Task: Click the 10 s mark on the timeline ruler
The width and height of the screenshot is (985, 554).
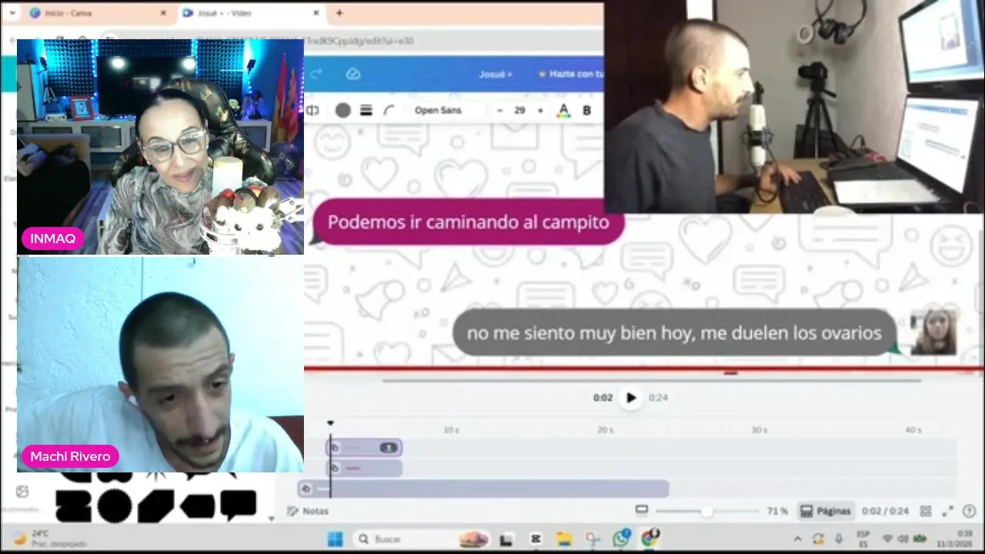Action: tap(452, 430)
